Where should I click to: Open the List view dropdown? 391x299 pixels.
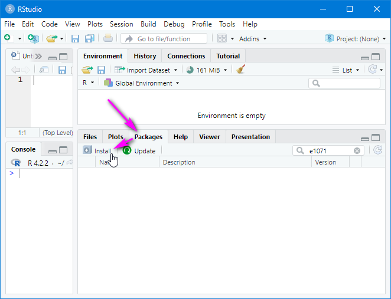346,70
